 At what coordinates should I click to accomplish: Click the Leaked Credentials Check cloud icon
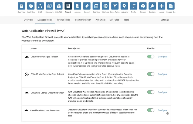[x=27, y=92]
